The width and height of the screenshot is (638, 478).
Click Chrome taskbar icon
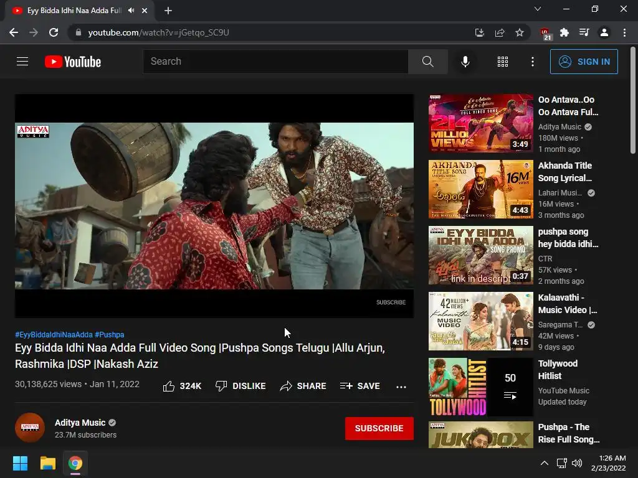75,463
